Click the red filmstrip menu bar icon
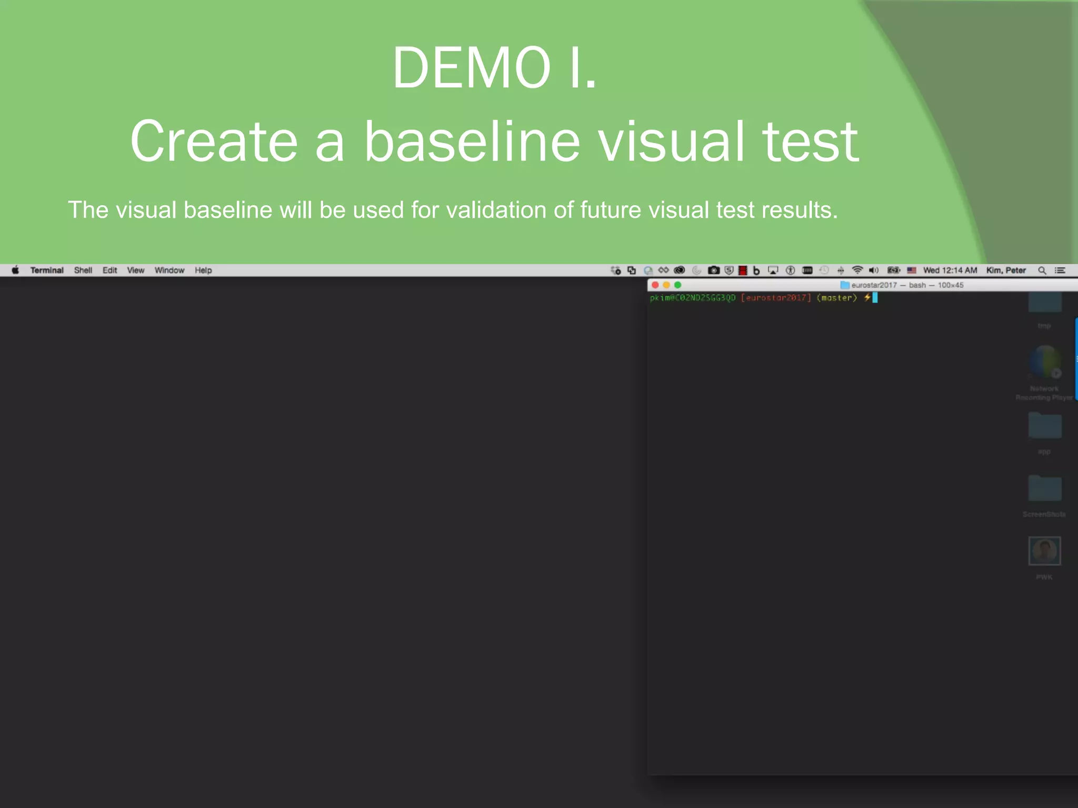 point(743,270)
